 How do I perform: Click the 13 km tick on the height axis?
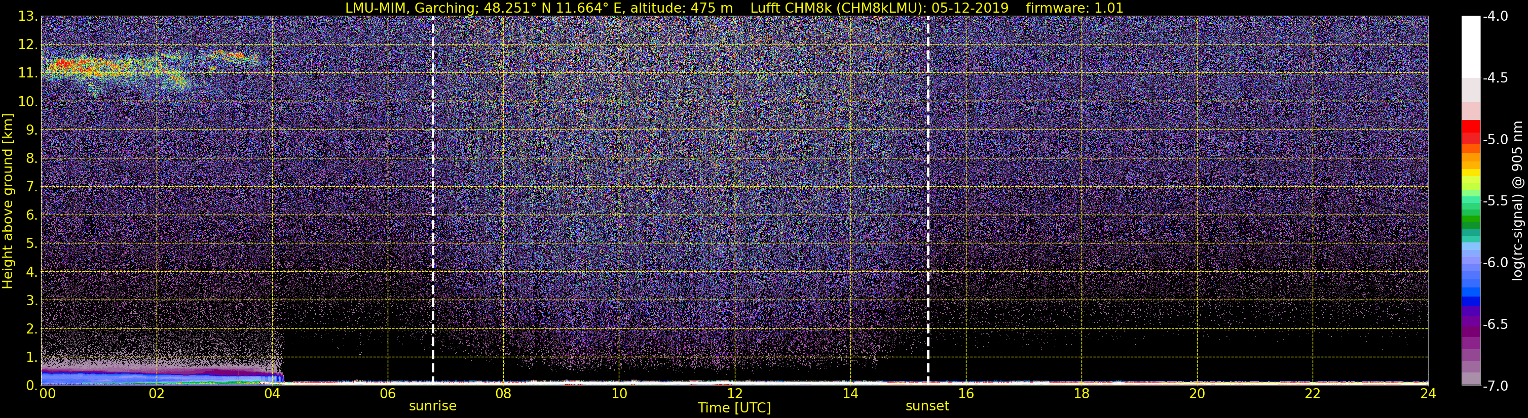tap(28, 17)
